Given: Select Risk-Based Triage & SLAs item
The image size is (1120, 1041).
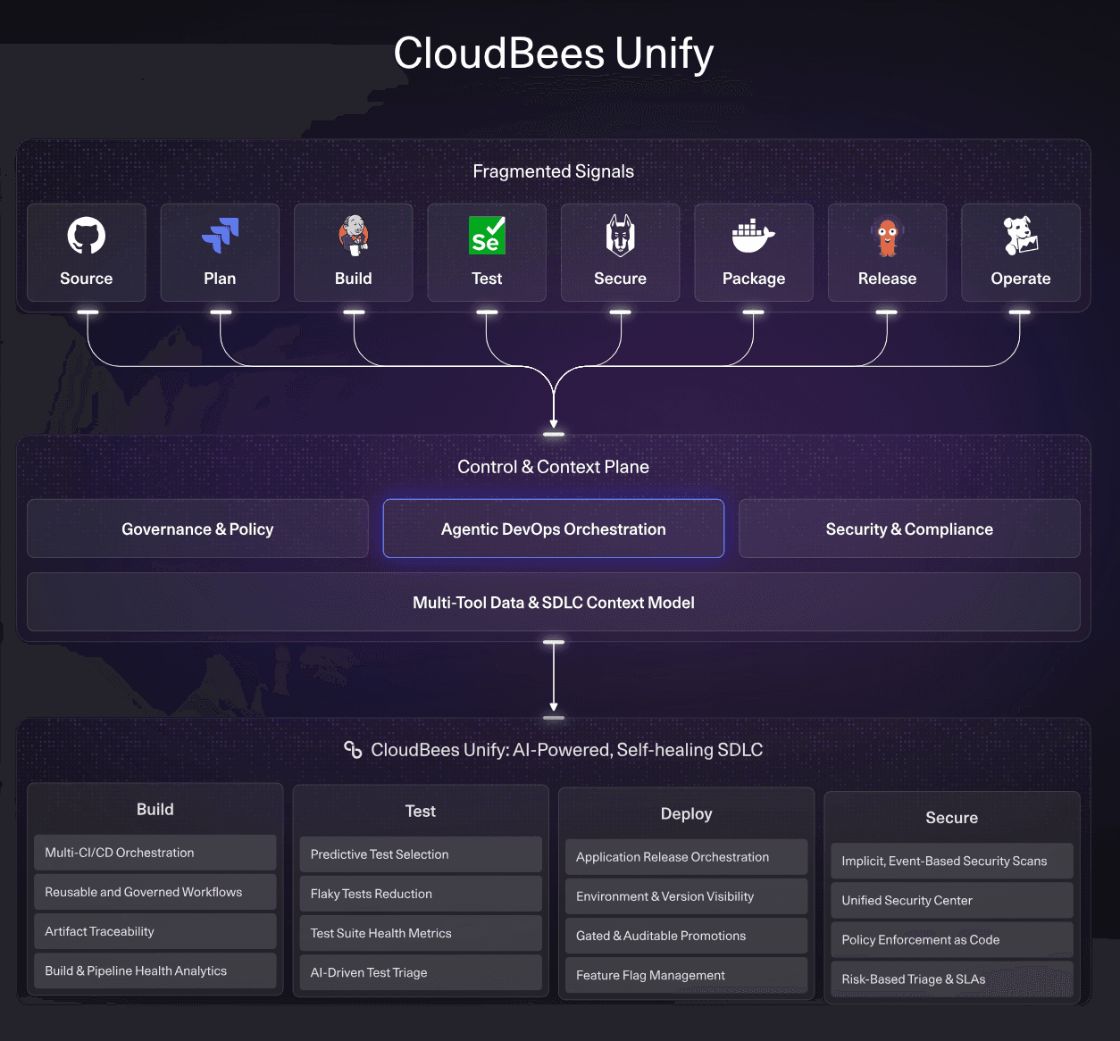Looking at the screenshot, I should (952, 979).
